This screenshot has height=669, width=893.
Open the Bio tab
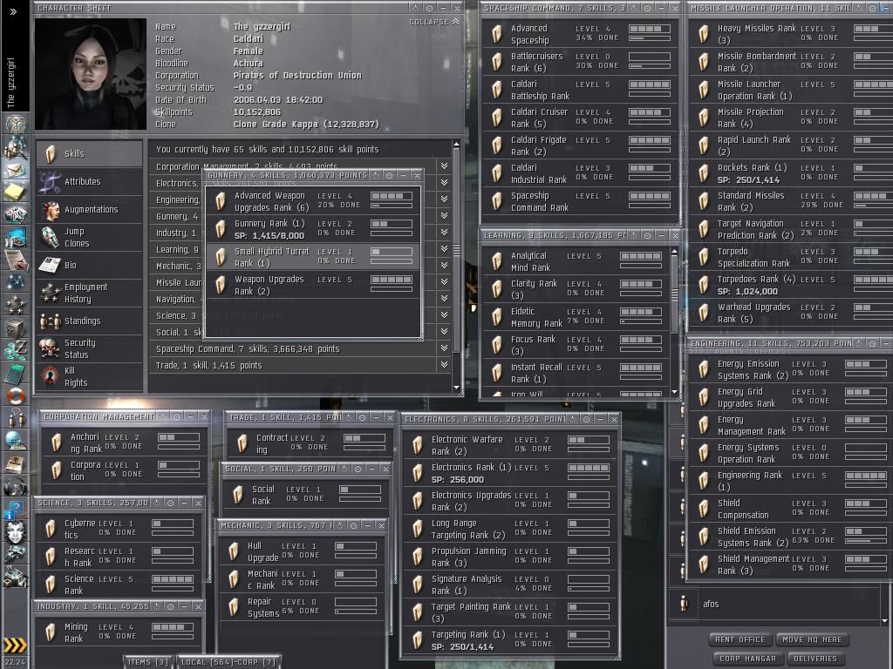tap(90, 265)
